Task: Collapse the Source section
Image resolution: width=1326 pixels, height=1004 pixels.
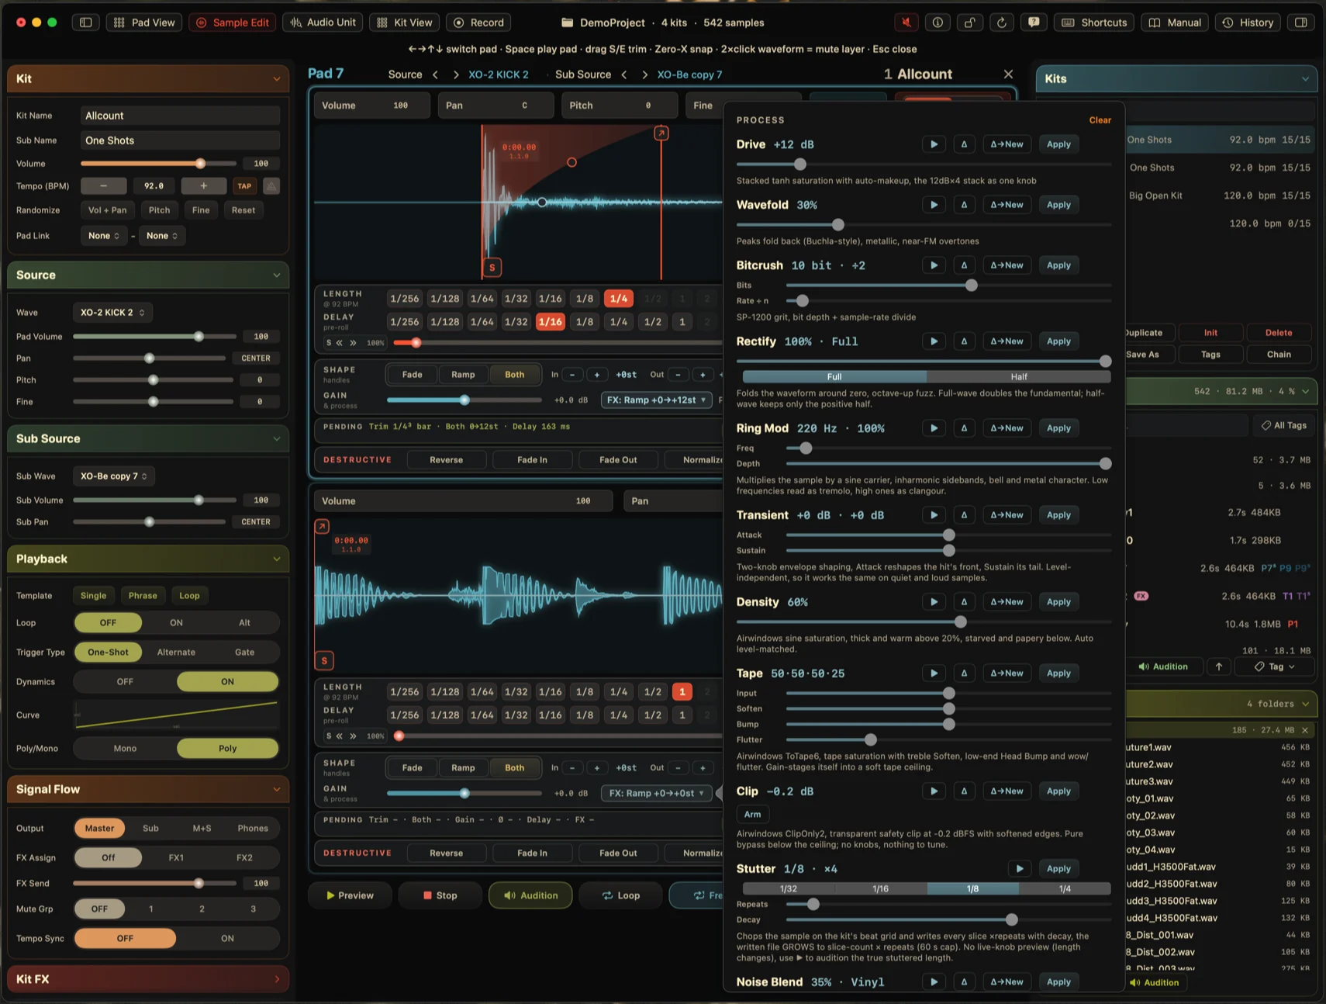Action: [277, 275]
